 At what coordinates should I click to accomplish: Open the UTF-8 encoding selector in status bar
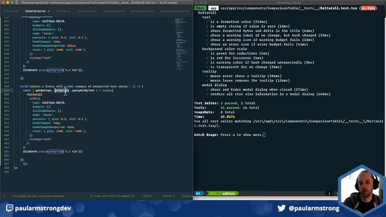147,196
